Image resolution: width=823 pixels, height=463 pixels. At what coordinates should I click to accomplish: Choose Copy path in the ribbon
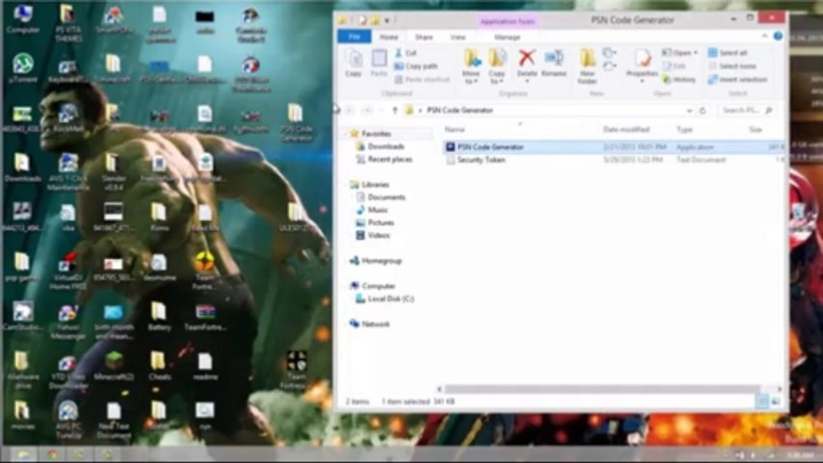[x=416, y=66]
